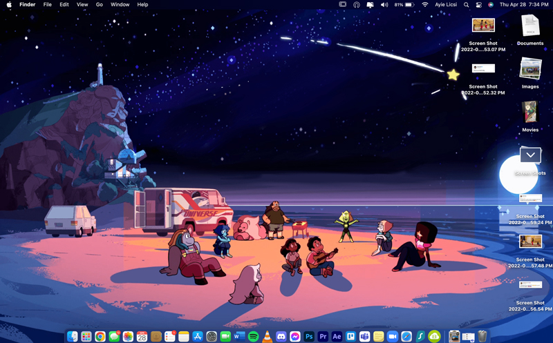Open Messages app in the Dock
553x343 pixels.
click(x=114, y=336)
